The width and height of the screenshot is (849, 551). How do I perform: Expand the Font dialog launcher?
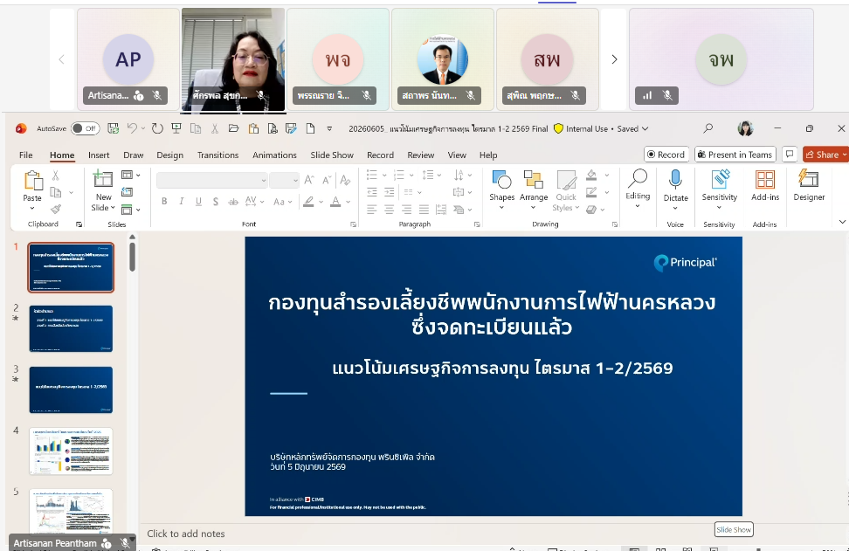click(x=354, y=224)
